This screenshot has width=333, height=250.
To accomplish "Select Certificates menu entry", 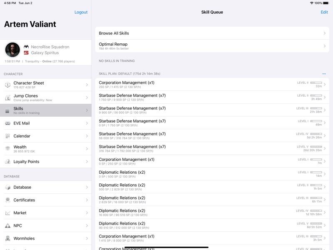I will (46, 200).
